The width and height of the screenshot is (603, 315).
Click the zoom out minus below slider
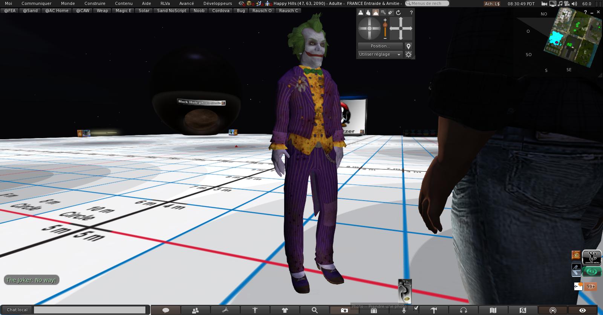(x=385, y=38)
